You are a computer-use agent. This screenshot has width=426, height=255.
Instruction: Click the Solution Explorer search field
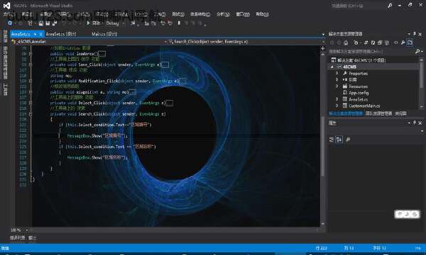[x=371, y=52]
